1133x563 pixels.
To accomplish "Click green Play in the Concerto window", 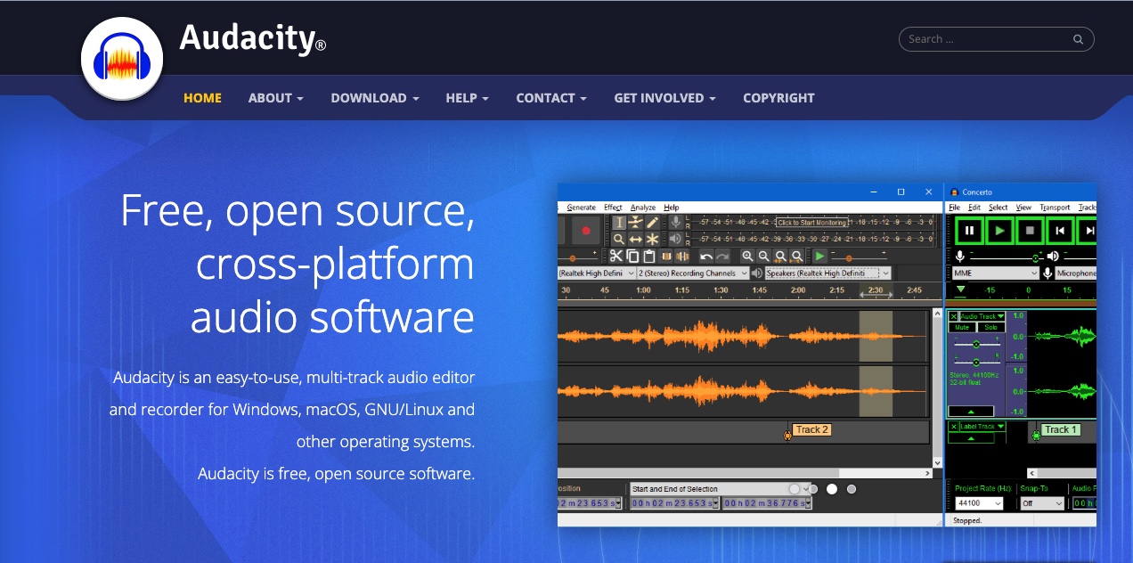I will 1000,230.
